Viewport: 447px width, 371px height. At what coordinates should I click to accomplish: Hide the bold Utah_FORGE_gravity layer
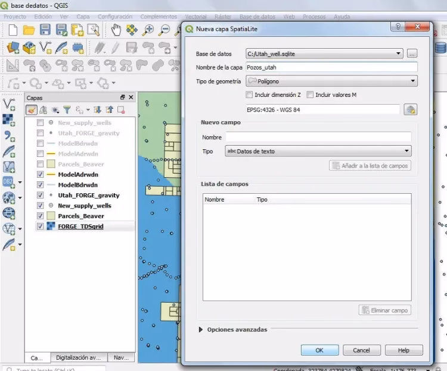pyautogui.click(x=40, y=195)
